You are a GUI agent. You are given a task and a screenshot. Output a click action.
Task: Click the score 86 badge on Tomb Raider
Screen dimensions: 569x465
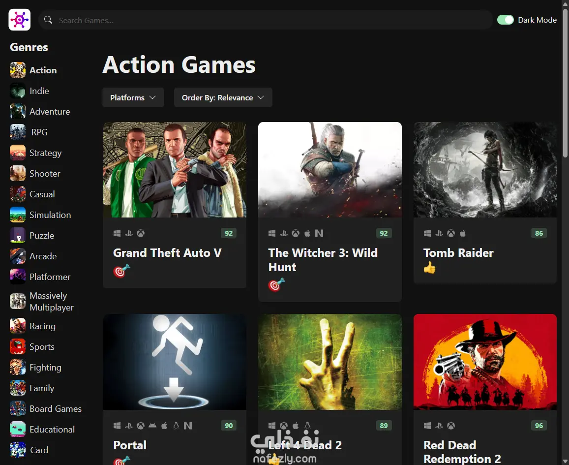[539, 233]
